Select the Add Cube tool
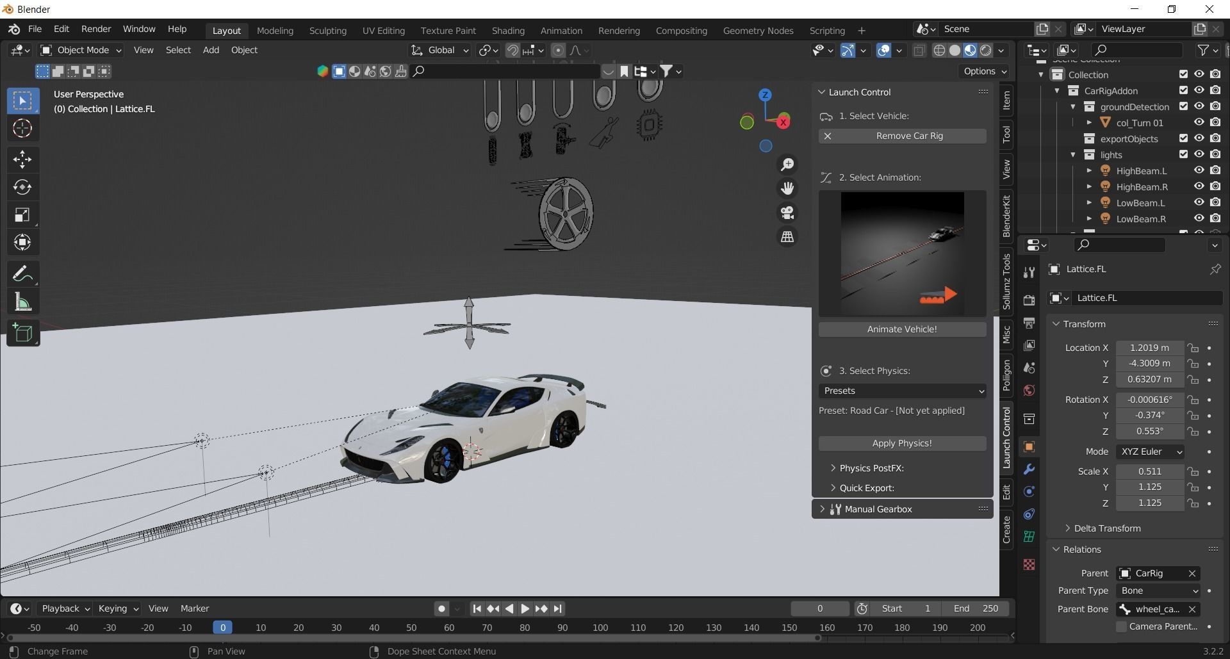The width and height of the screenshot is (1230, 659). tap(22, 333)
